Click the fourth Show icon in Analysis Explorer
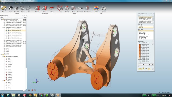 pyautogui.click(x=149, y=69)
